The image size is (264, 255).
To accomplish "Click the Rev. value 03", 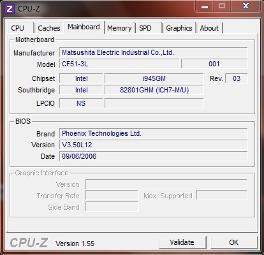I will (237, 78).
